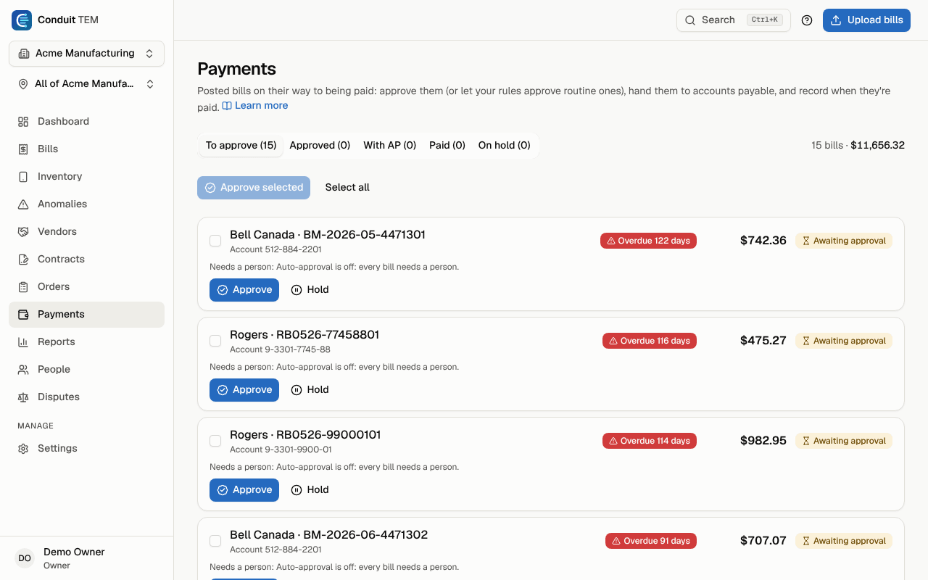Open the Acme Manufacturing company dropdown

(86, 54)
